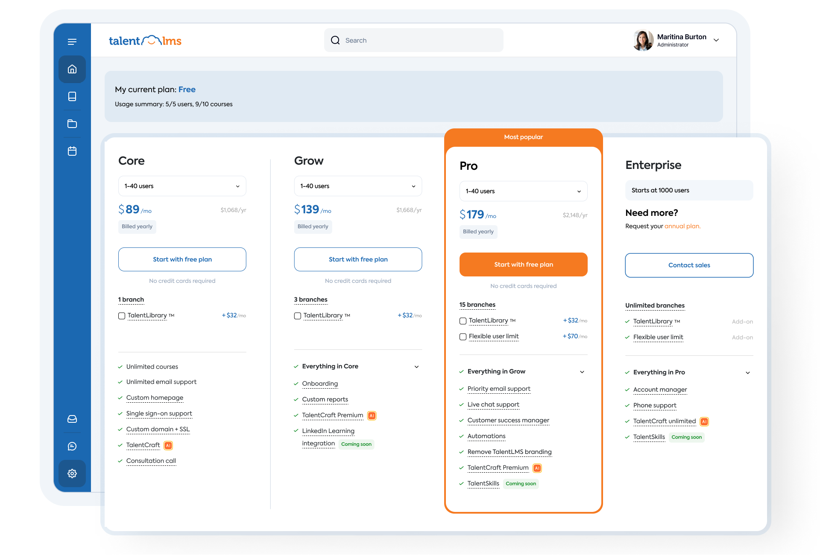Viewport: 820px width, 555px height.
Task: Click TalentSkills feature in Pro
Action: click(x=483, y=483)
